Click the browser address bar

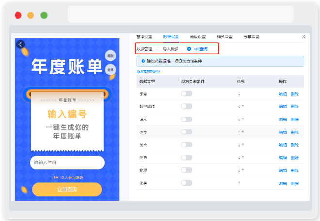click(x=181, y=14)
